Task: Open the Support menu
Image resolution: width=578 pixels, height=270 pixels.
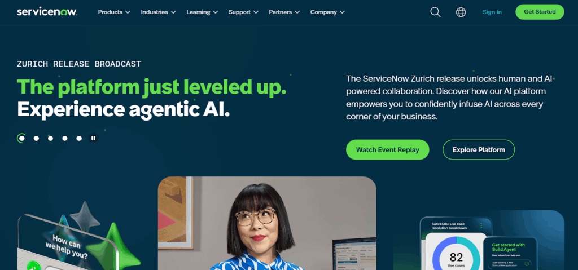Action: (243, 12)
